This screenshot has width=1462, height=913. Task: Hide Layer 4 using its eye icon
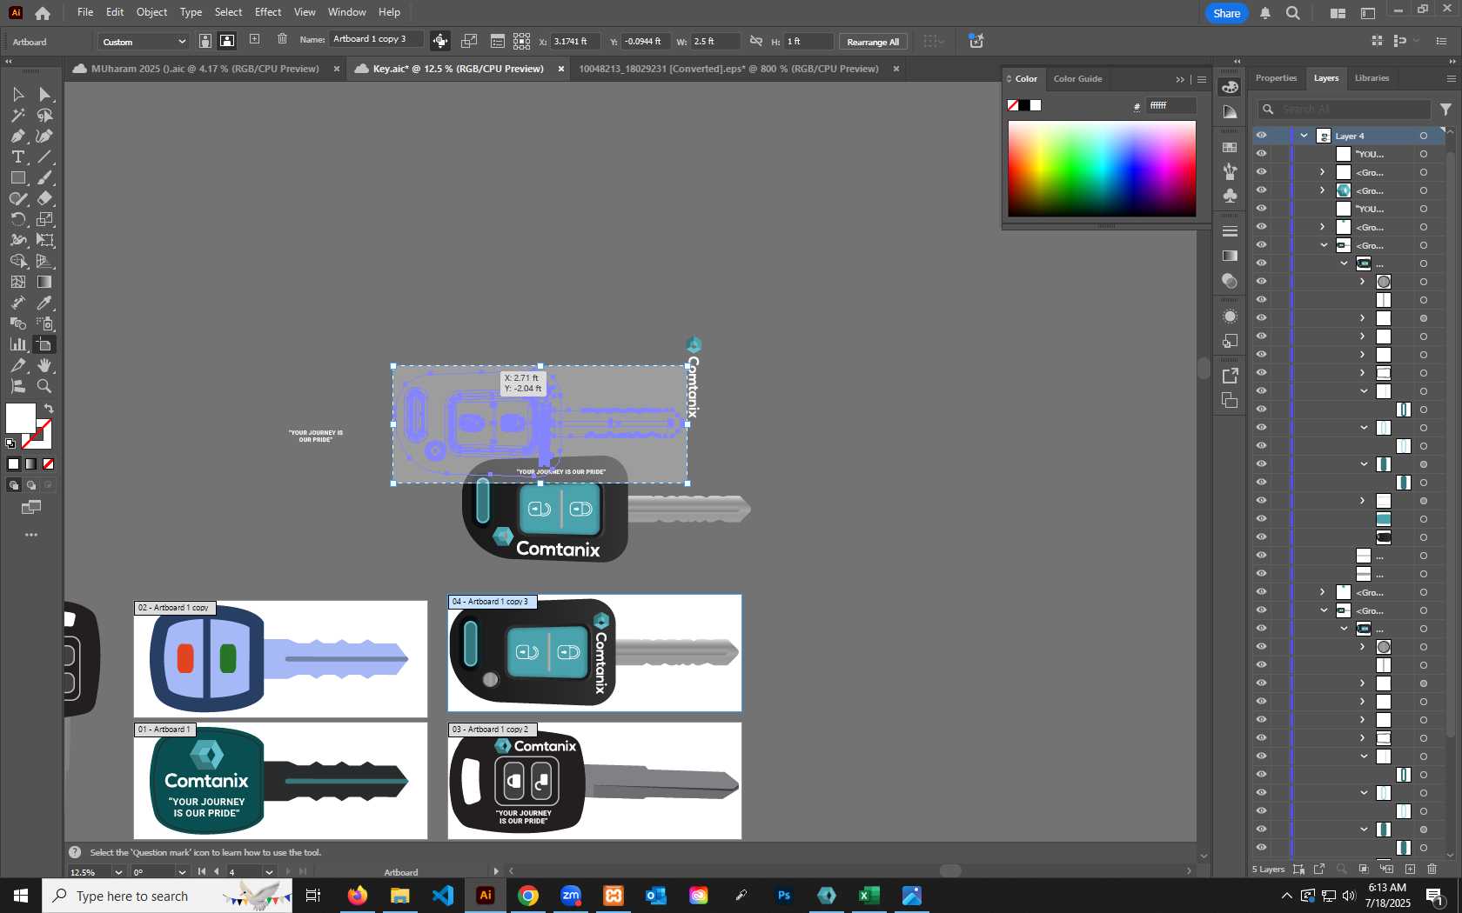coord(1261,135)
